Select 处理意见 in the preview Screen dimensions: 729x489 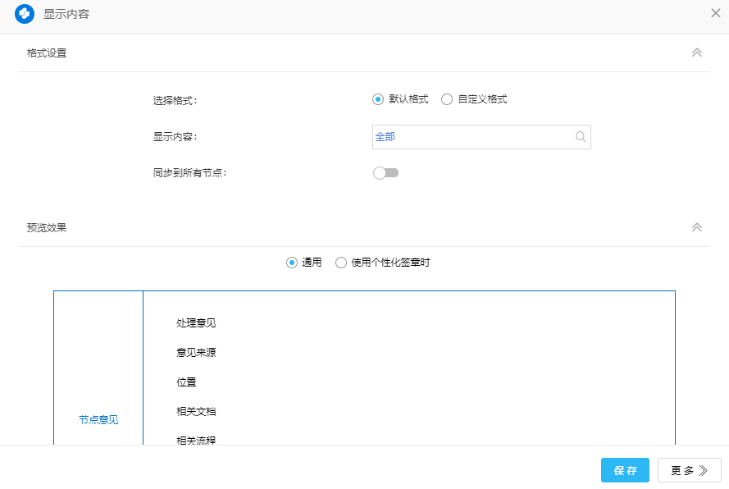coord(196,323)
